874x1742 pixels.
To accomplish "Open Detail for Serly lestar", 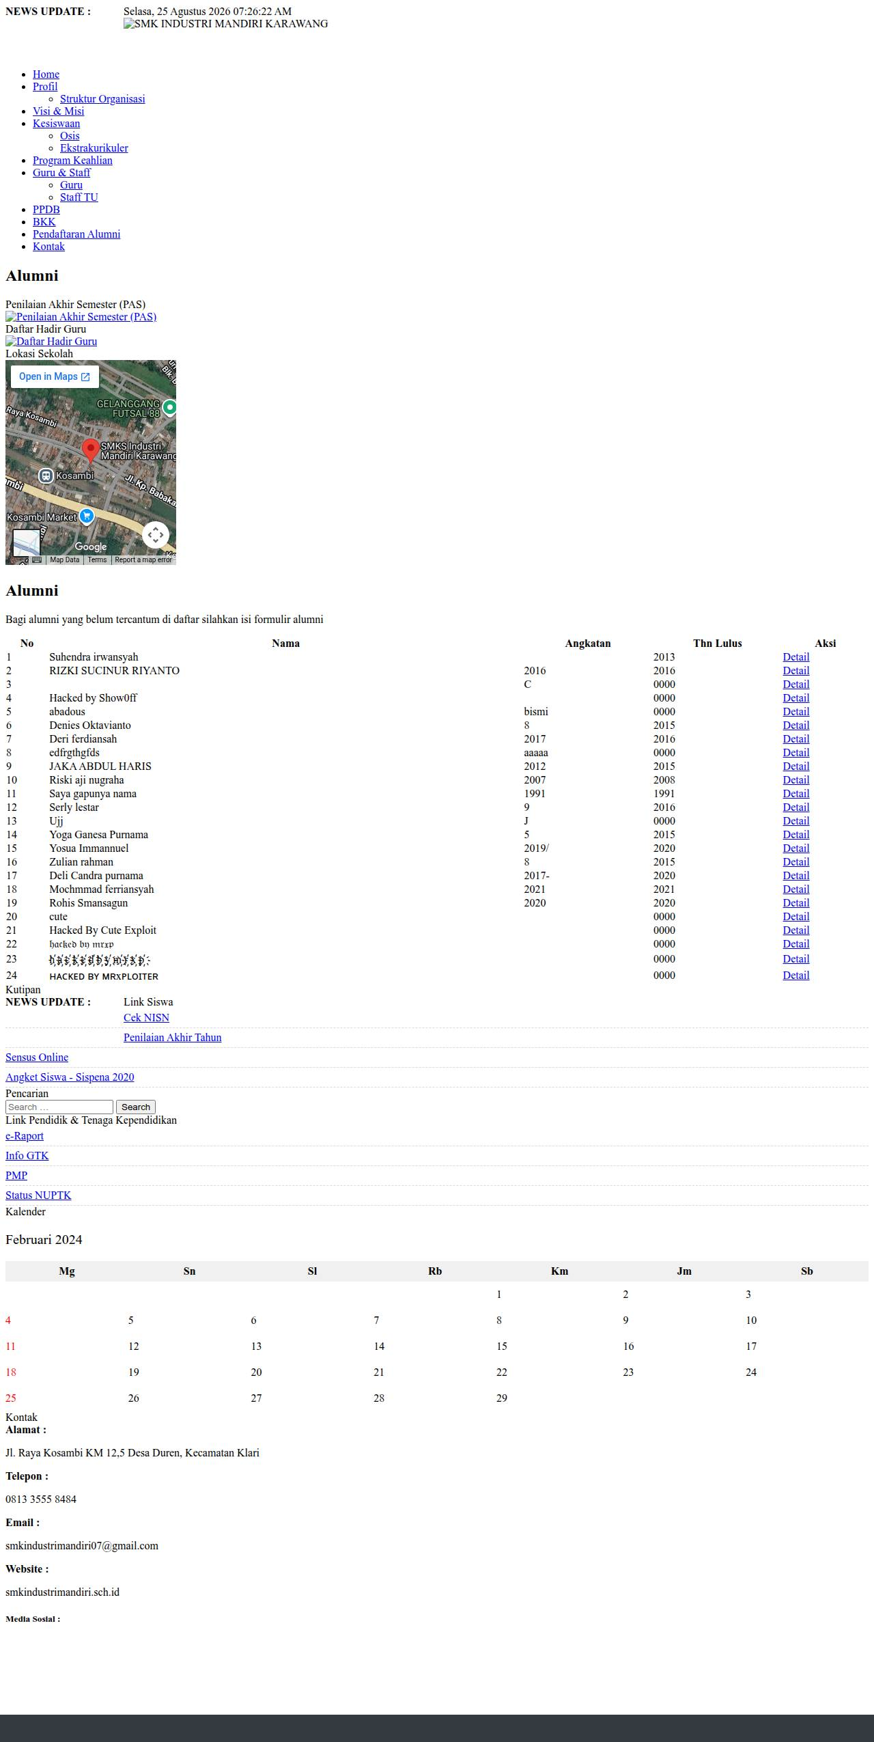I will (x=795, y=807).
